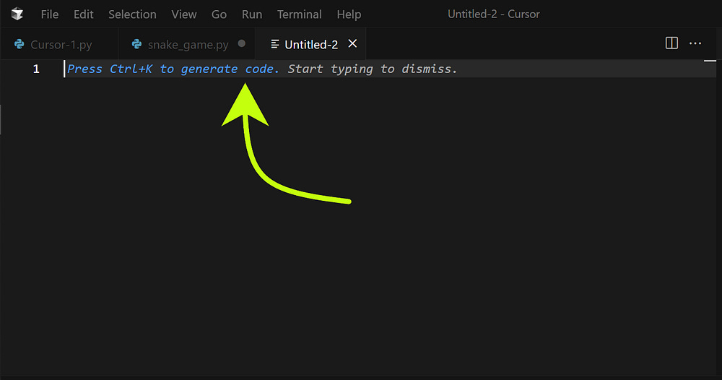722x380 pixels.
Task: Open the View menu
Action: pos(183,14)
